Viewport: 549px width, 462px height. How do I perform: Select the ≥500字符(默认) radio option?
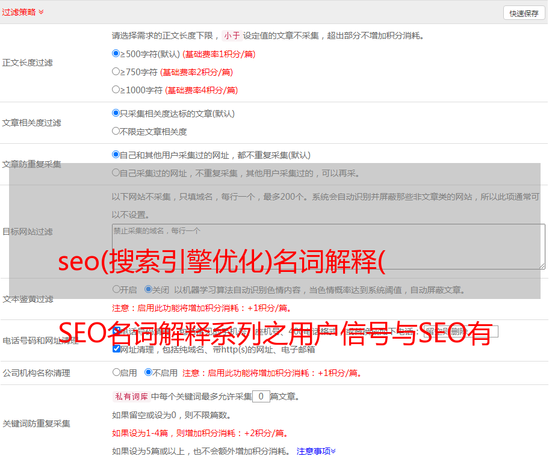click(116, 53)
